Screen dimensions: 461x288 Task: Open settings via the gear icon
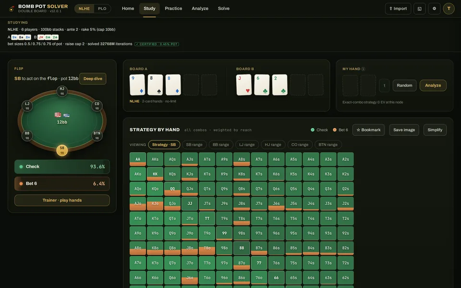434,9
